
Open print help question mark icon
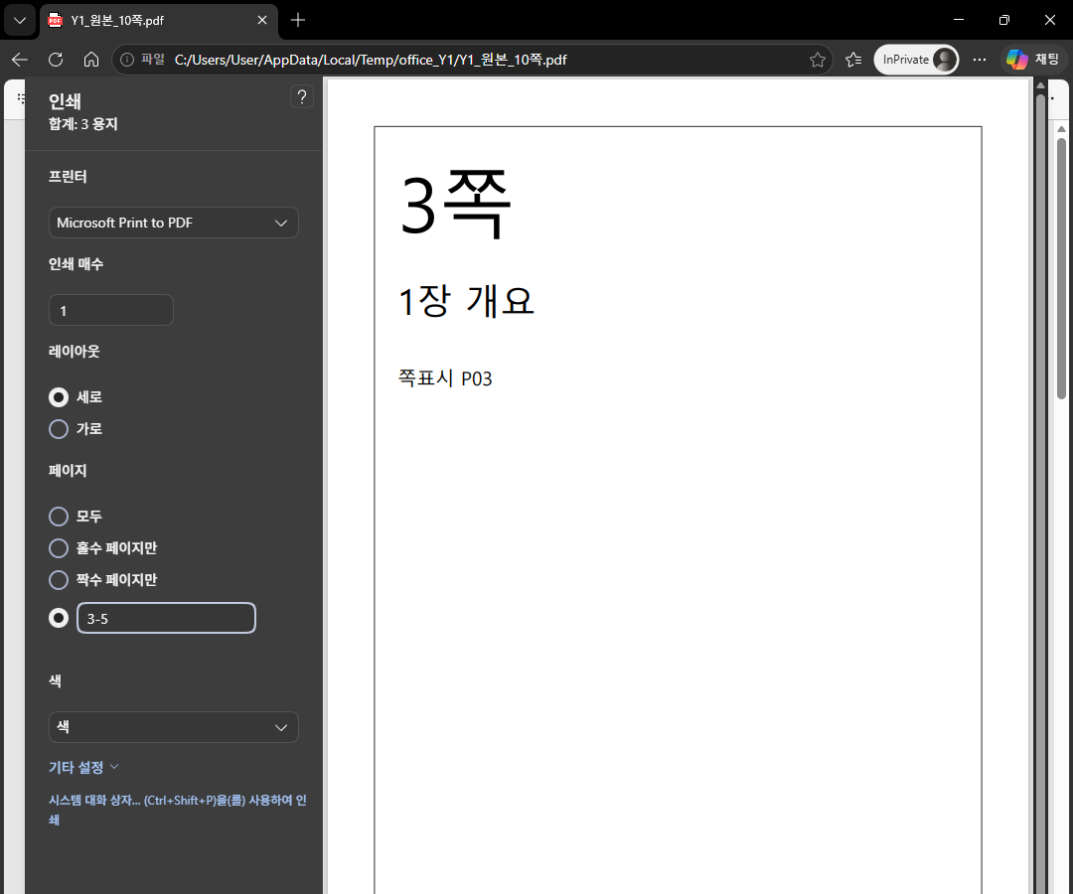click(x=302, y=96)
